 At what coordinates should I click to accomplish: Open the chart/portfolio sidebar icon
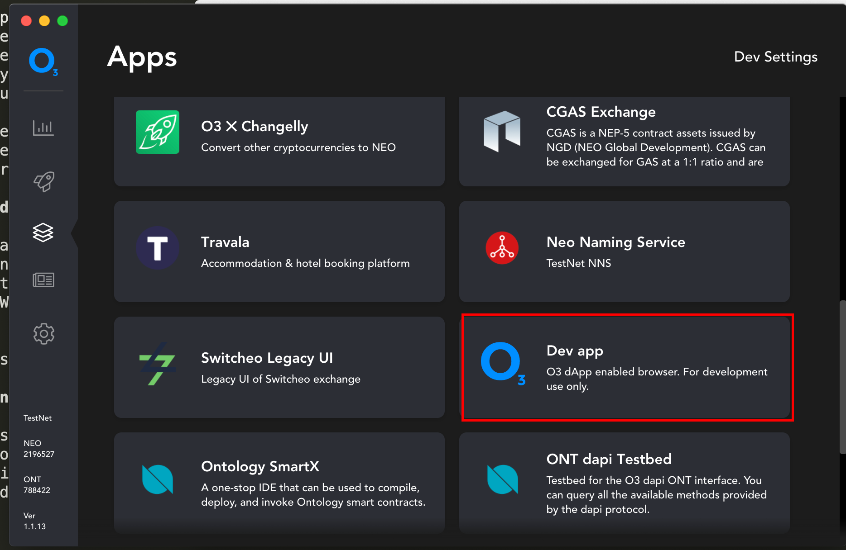[43, 128]
